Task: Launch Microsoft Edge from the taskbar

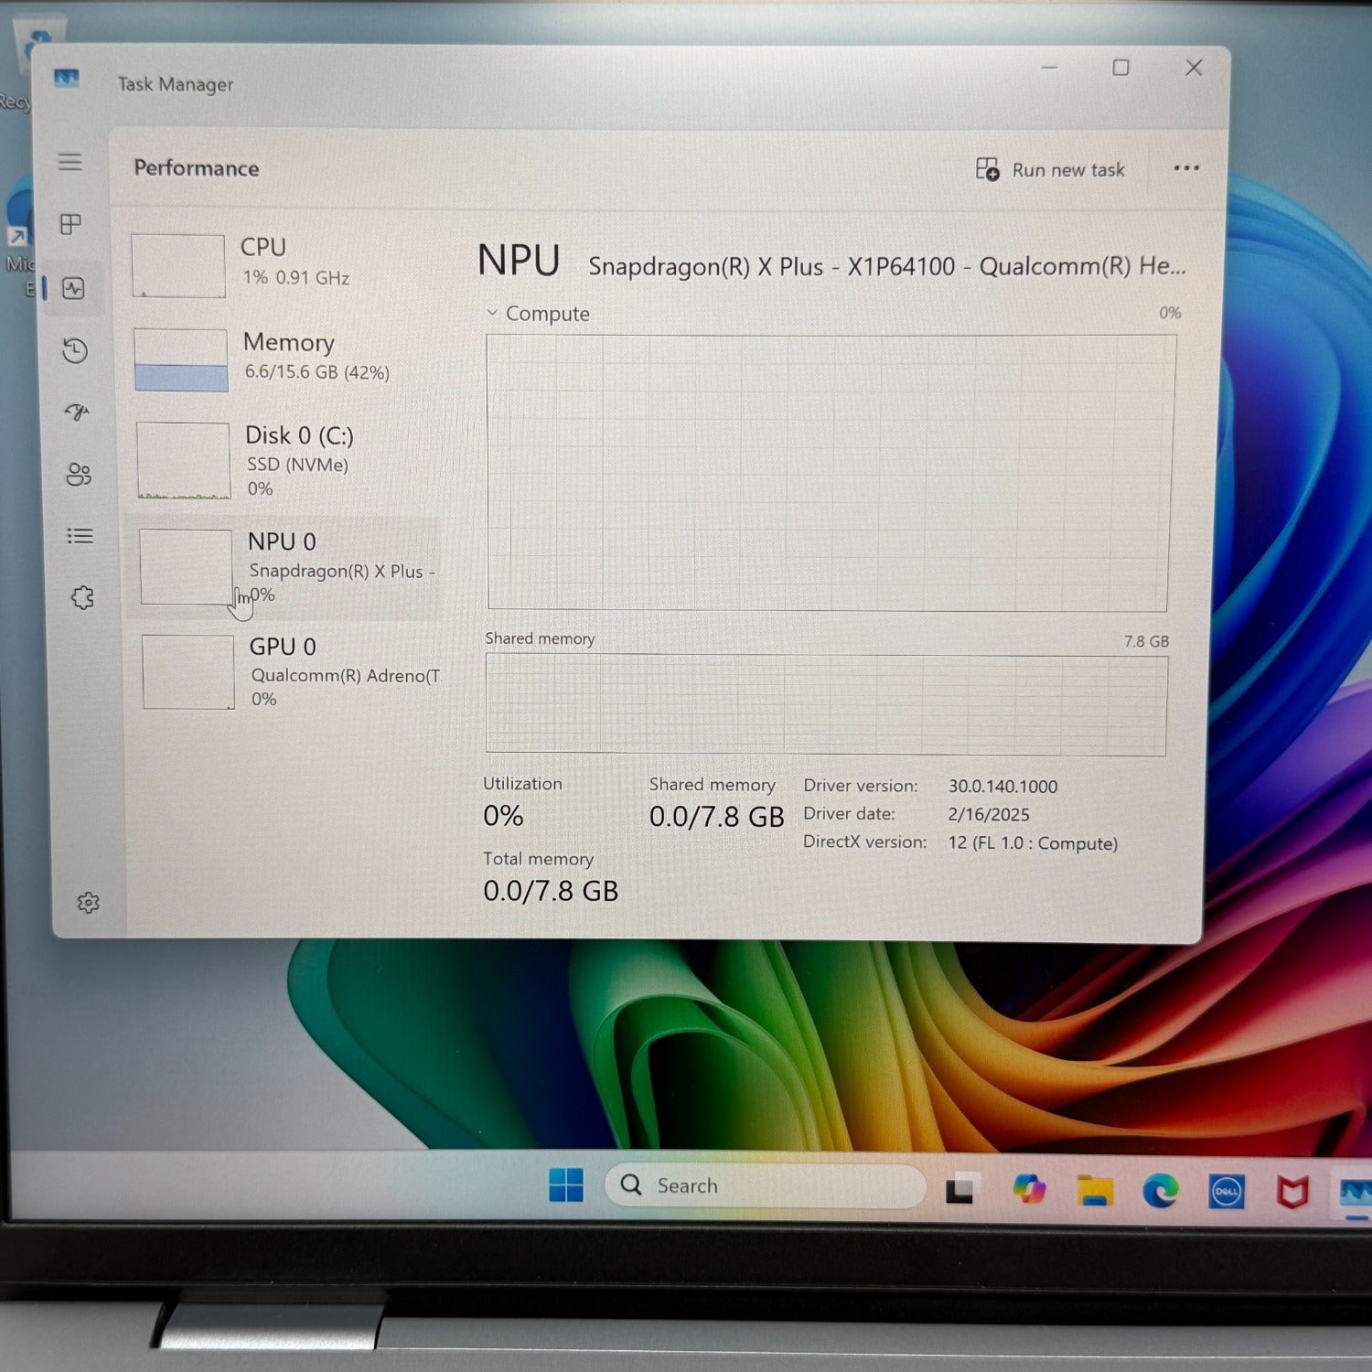Action: pyautogui.click(x=1161, y=1191)
